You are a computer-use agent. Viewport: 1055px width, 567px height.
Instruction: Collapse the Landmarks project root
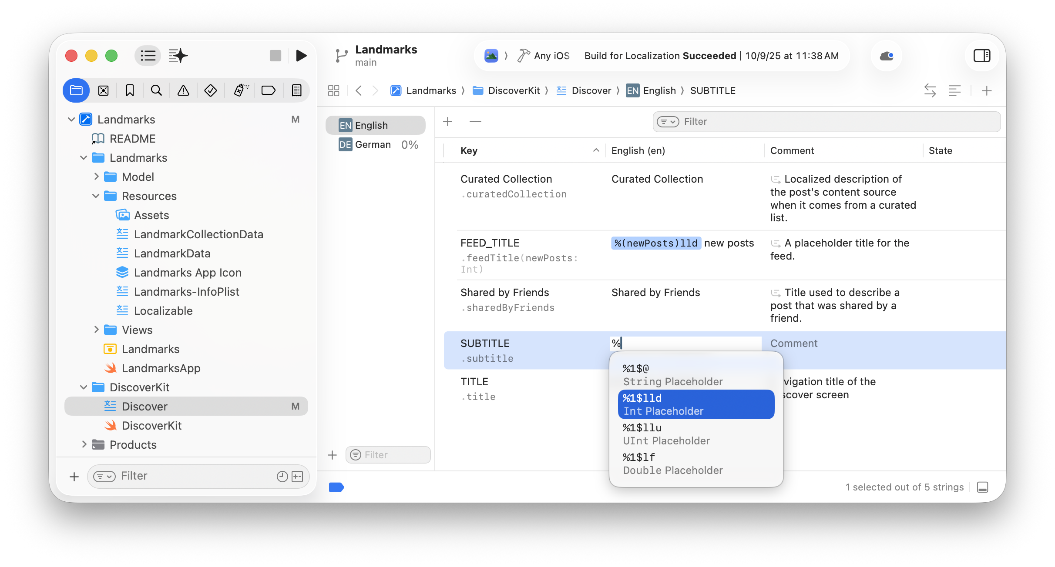pyautogui.click(x=71, y=119)
